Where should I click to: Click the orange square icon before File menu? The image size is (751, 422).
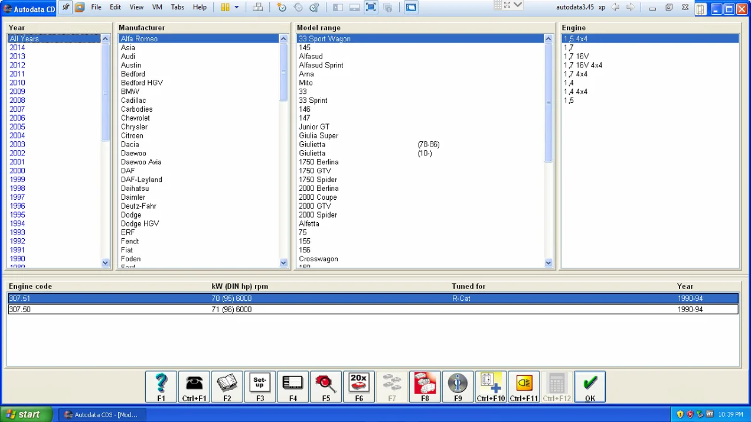pos(80,7)
